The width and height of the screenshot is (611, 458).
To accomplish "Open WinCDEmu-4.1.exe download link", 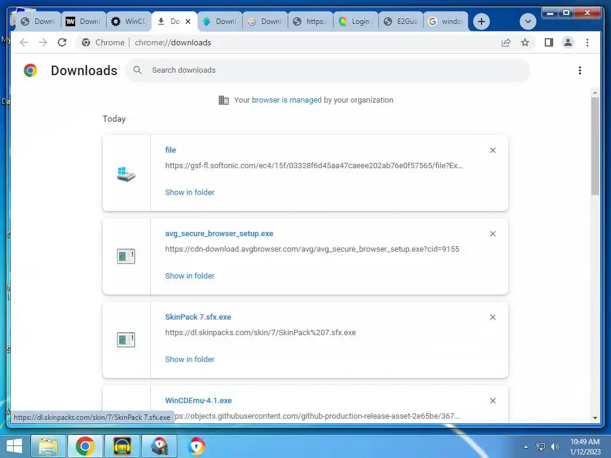I will (x=198, y=400).
